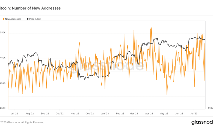
Task: Toggle the Price [USD] legend entry
Action: pos(35,19)
